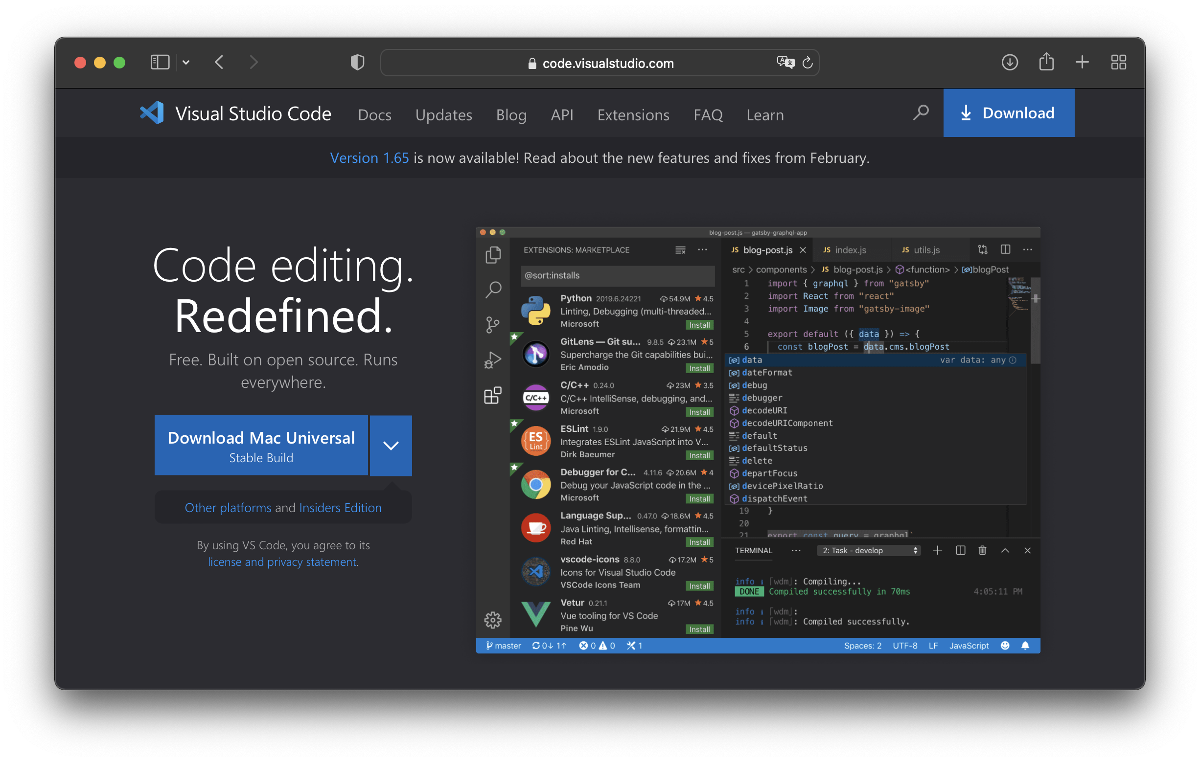Image resolution: width=1200 pixels, height=762 pixels.
Task: Click the Visual Studio Code logo icon
Action: pyautogui.click(x=152, y=113)
